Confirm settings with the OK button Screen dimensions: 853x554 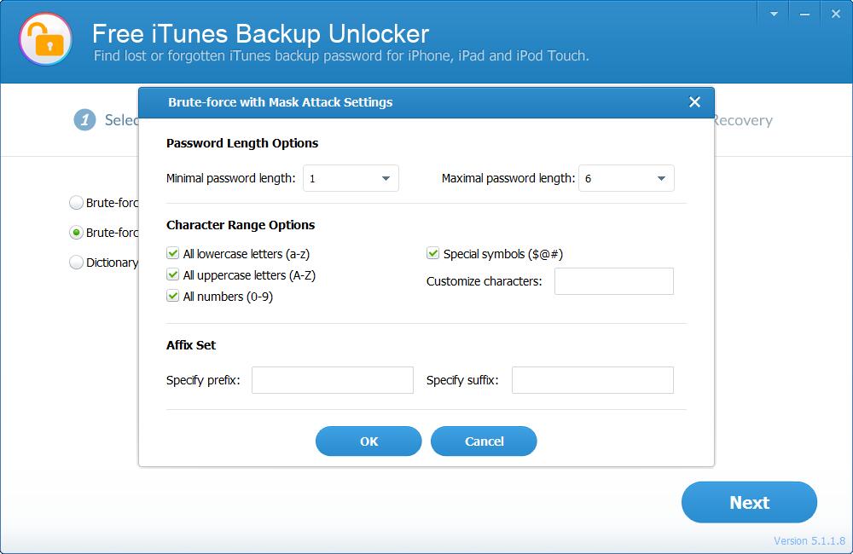(368, 441)
